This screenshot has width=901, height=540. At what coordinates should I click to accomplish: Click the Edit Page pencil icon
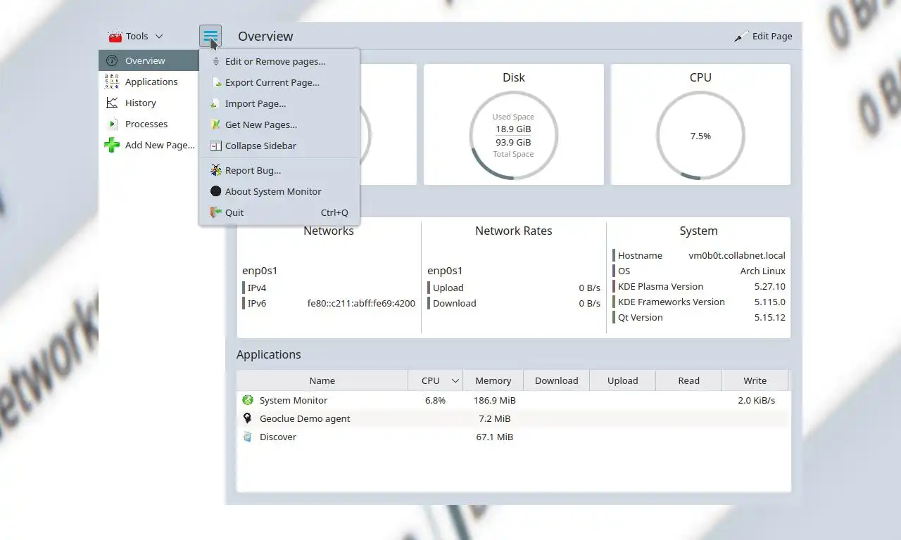click(x=741, y=36)
